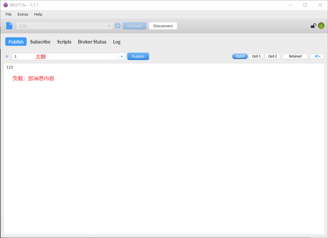
Task: Switch to the Log tab
Action: tap(117, 42)
